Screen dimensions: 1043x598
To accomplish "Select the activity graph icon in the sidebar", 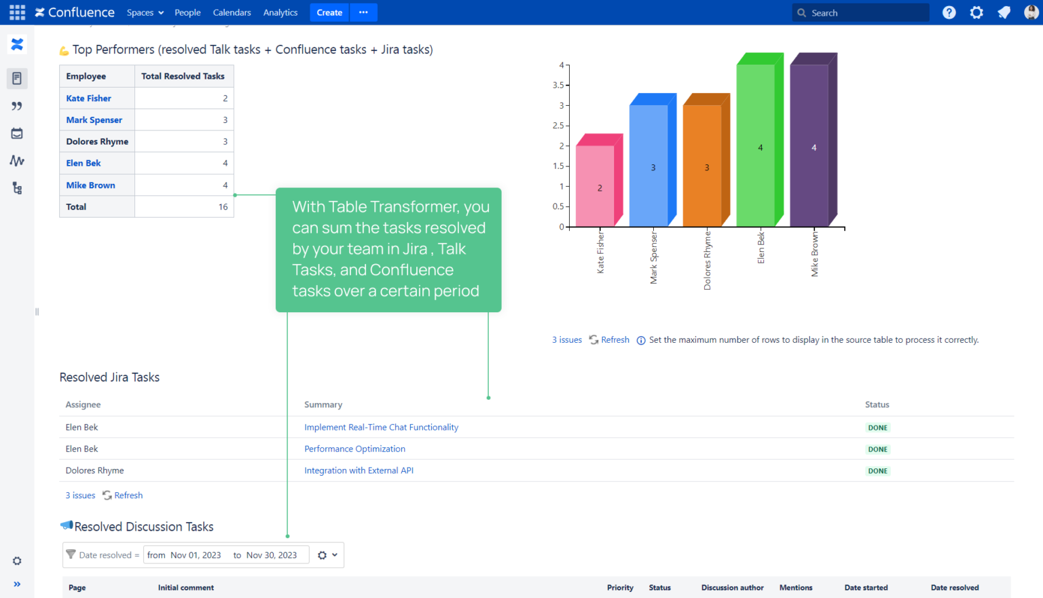I will 17,160.
